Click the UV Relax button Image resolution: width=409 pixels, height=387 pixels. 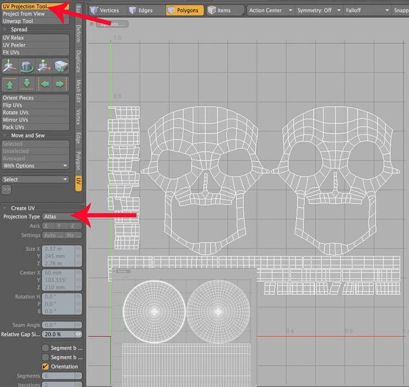coord(35,38)
